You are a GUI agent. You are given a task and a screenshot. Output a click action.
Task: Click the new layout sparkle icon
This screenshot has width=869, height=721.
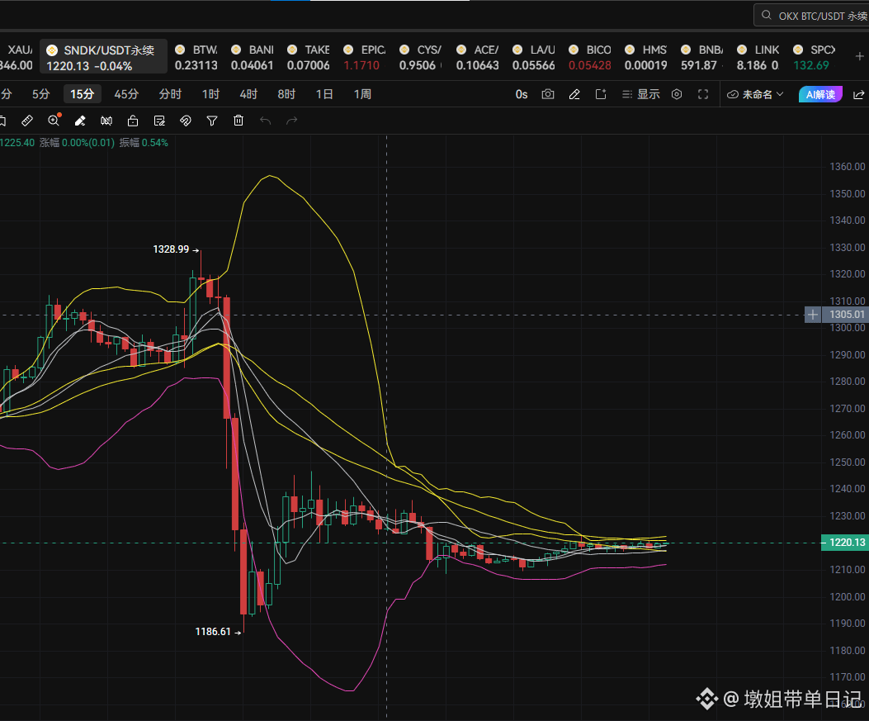tap(601, 94)
